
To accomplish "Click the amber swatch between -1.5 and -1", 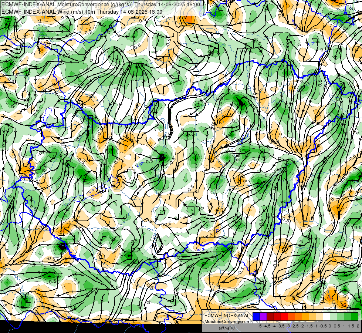I will click(x=305, y=316).
